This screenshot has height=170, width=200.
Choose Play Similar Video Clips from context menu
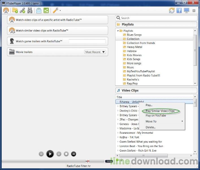[x=160, y=111]
